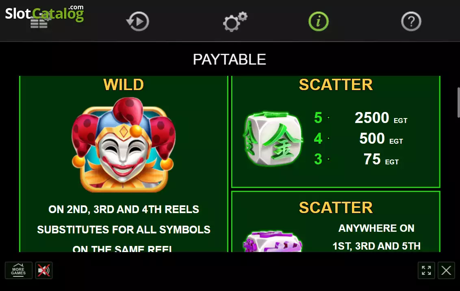Click the SlotCatalog.com logo
460x291 pixels.
click(x=44, y=13)
